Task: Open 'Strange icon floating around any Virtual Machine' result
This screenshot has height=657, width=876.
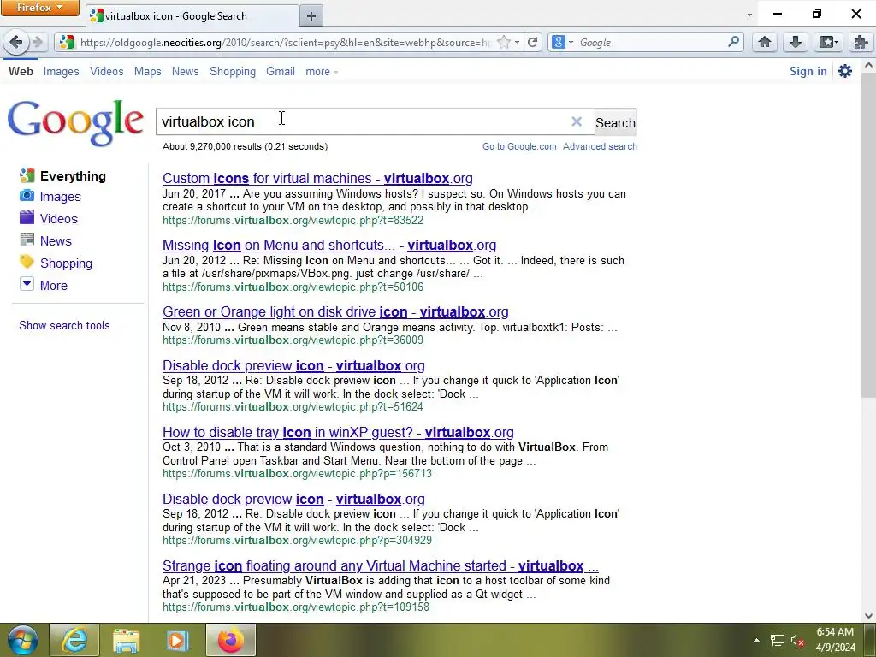Action: [x=381, y=565]
